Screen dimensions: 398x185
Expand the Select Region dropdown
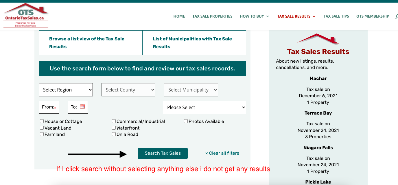tap(66, 90)
